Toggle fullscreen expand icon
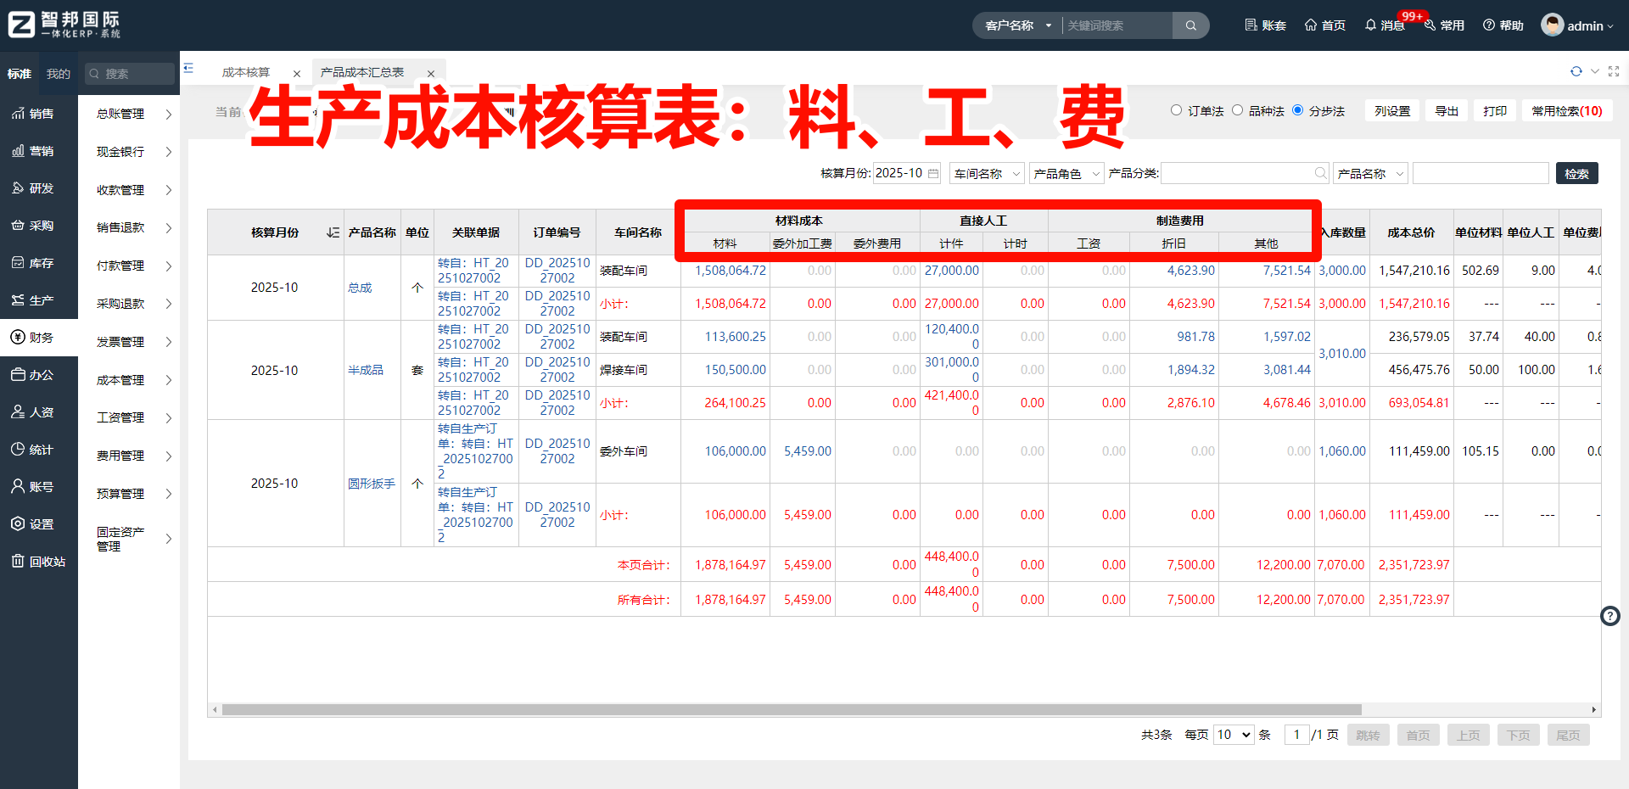The height and width of the screenshot is (789, 1629). 1614,72
